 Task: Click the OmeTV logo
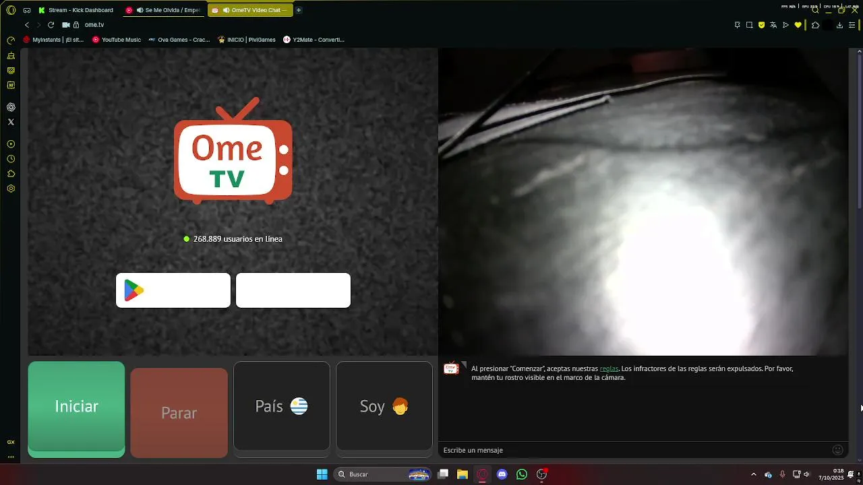[x=233, y=150]
